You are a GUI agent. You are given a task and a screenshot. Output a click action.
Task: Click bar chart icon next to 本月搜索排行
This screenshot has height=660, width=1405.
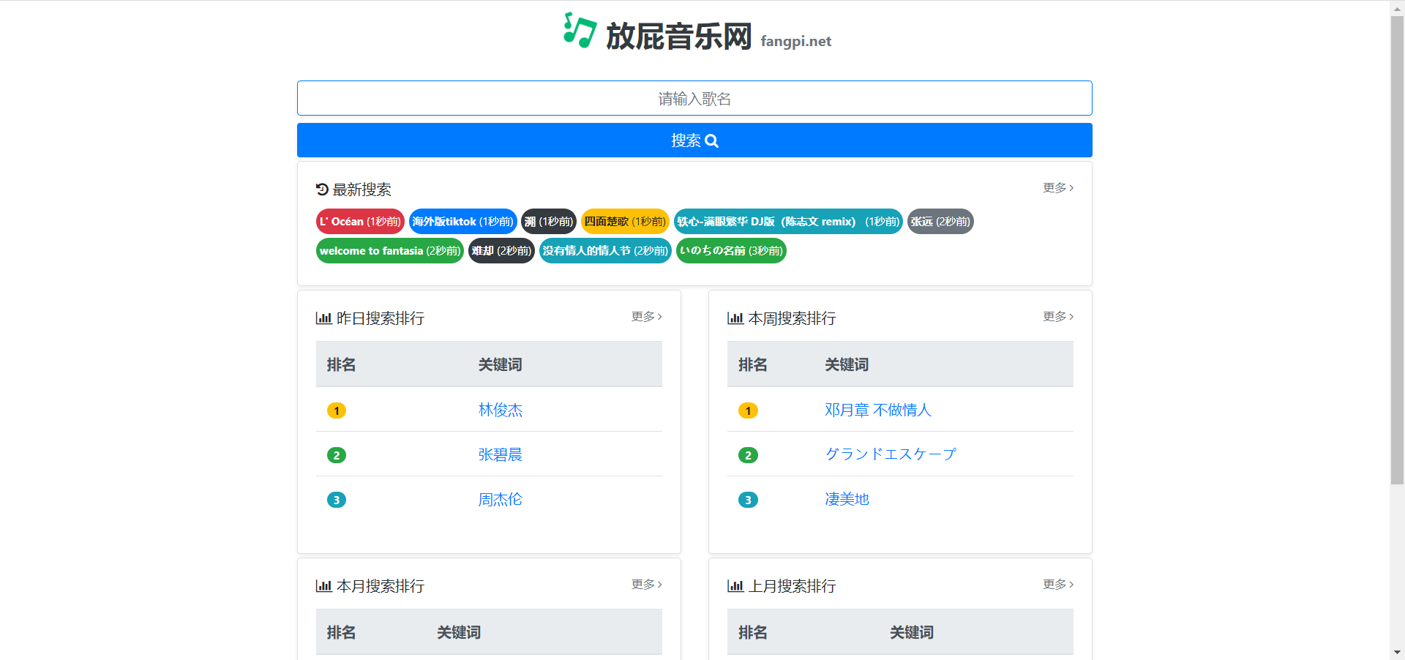[323, 586]
